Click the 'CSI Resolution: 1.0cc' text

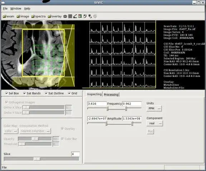pos(176,70)
